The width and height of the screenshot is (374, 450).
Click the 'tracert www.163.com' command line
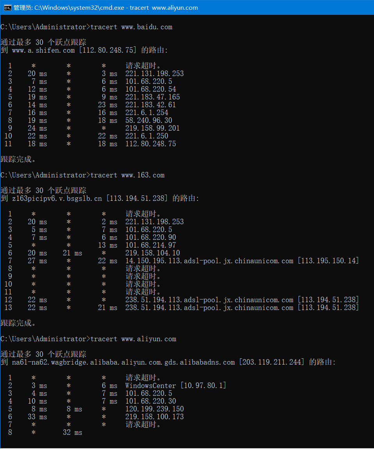click(x=127, y=175)
